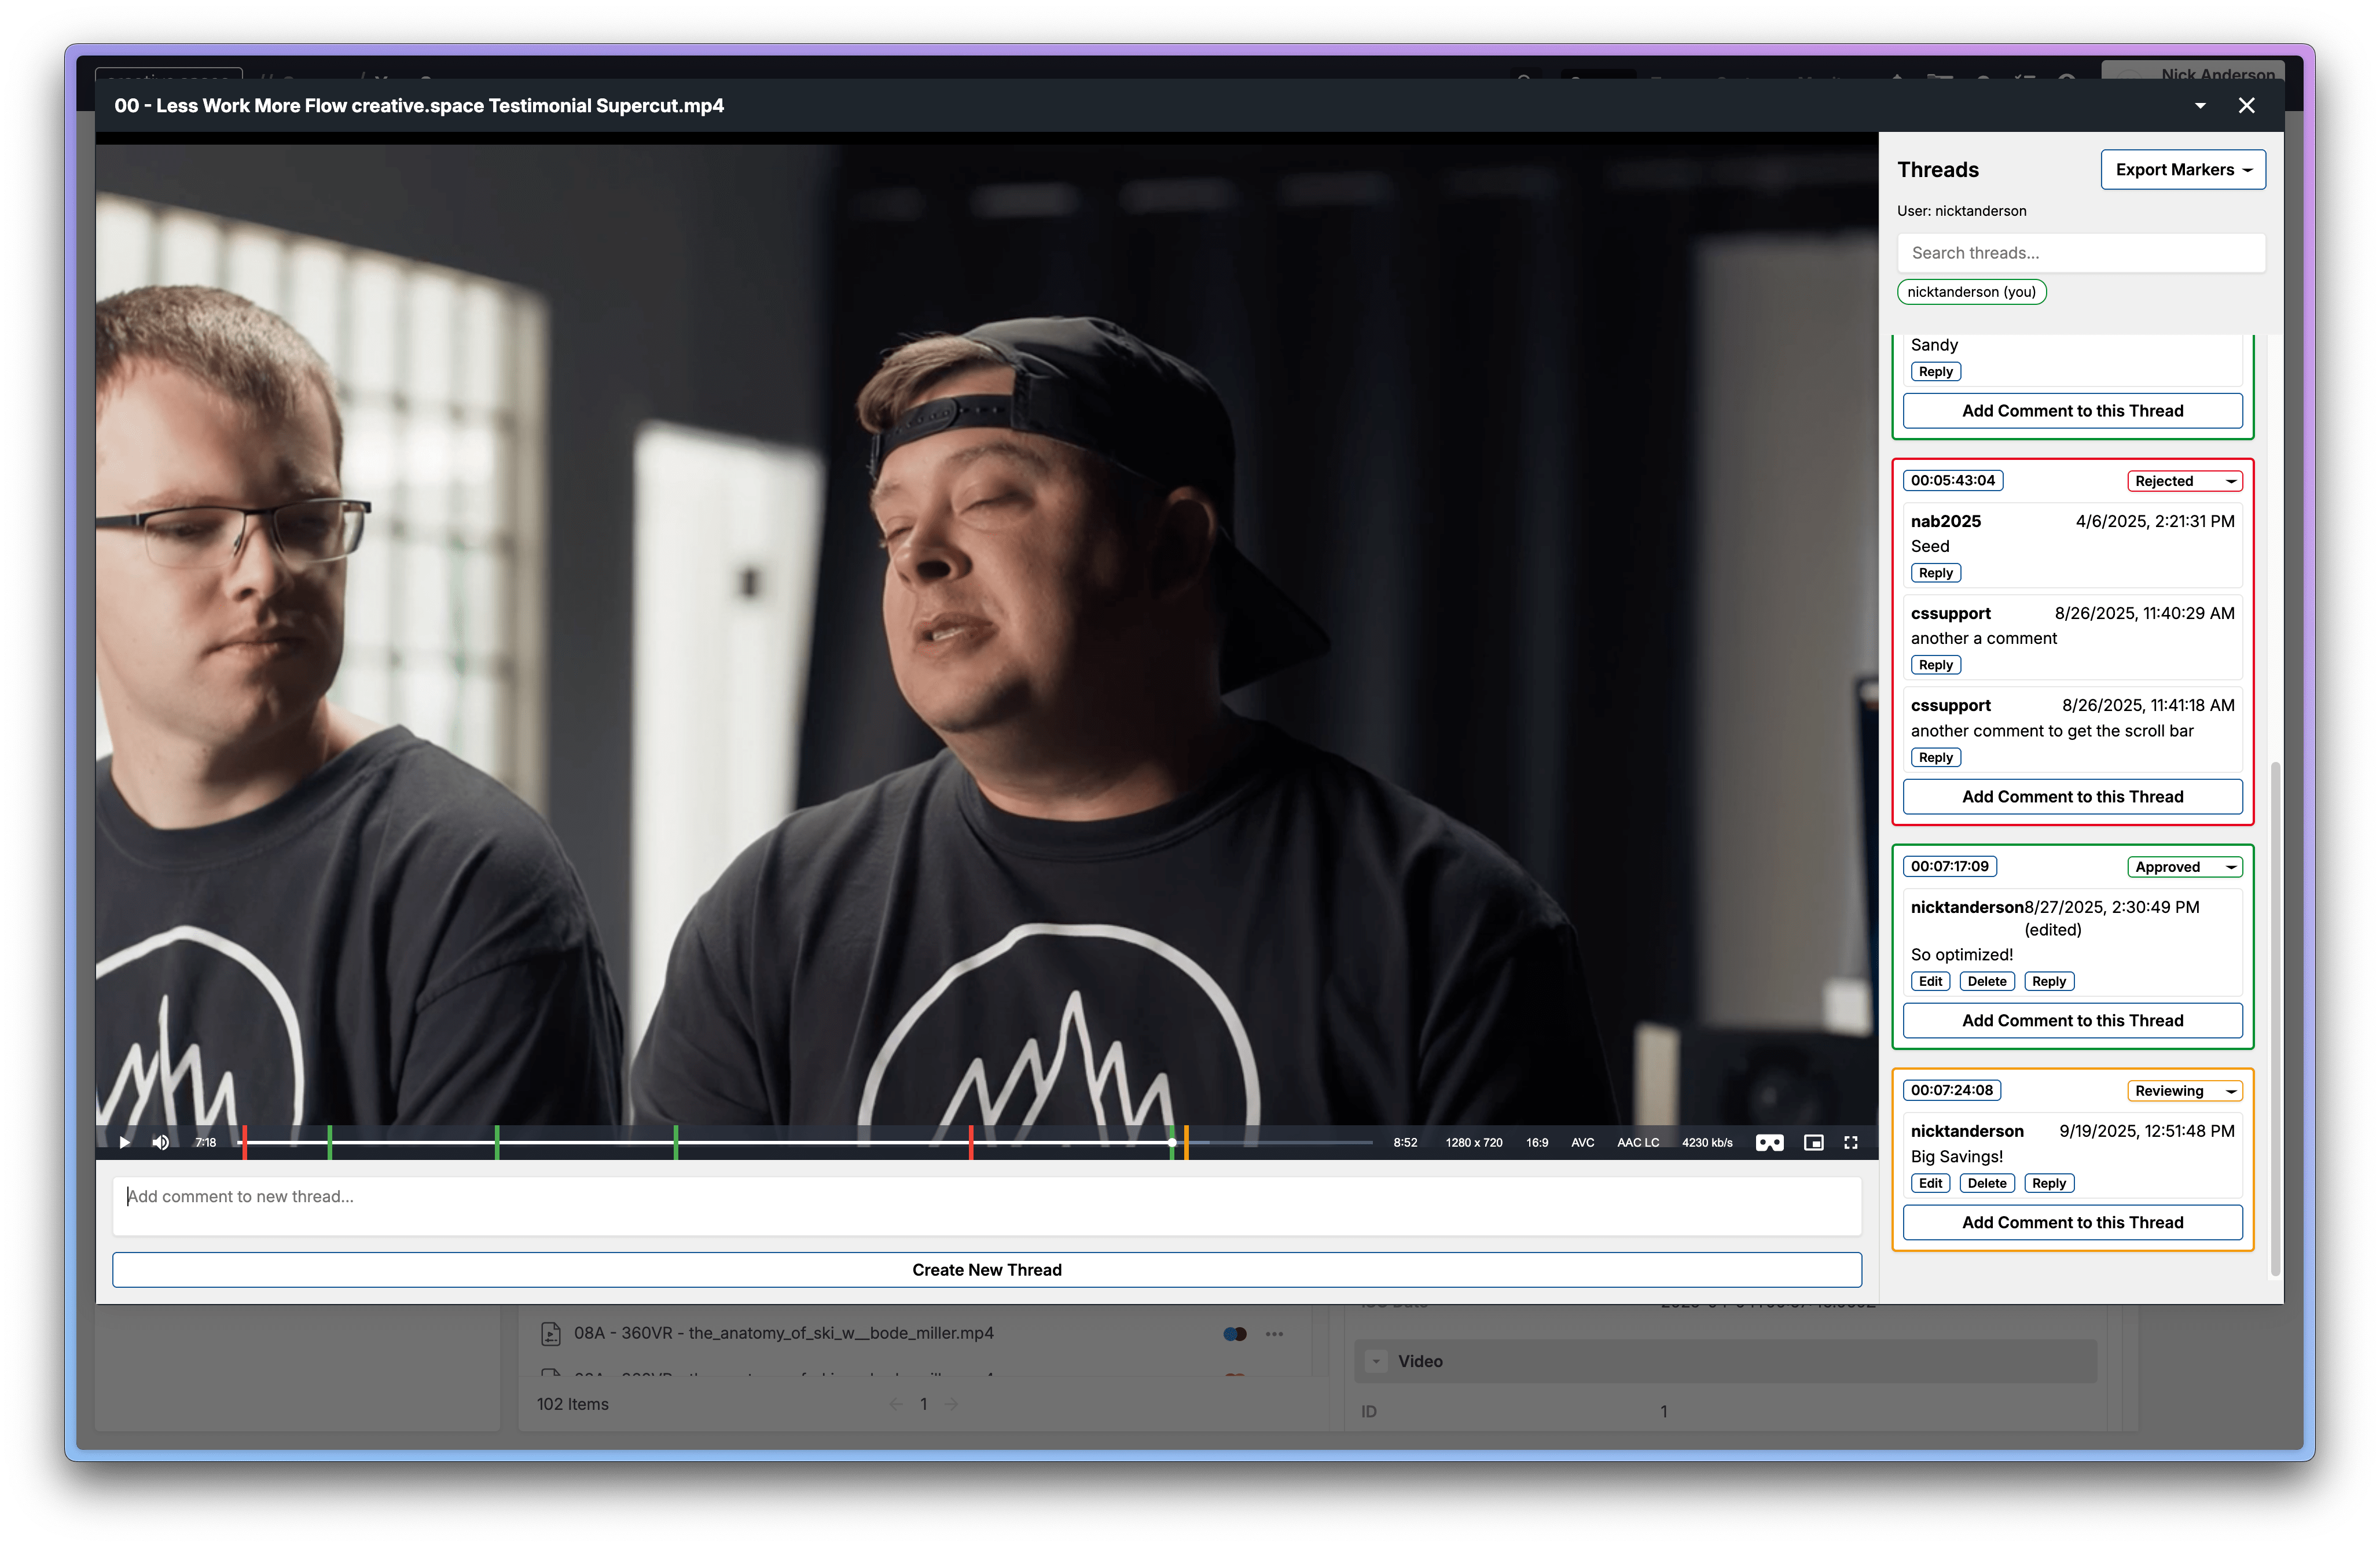Enter fullscreen video playback

(x=1851, y=1142)
